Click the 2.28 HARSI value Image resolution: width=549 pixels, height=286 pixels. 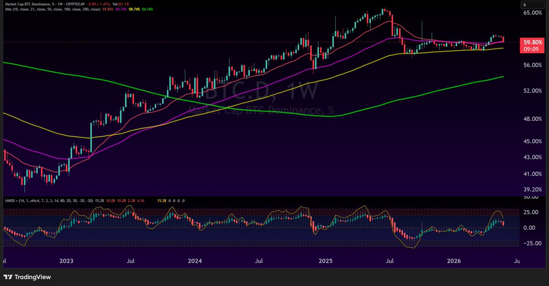click(131, 200)
